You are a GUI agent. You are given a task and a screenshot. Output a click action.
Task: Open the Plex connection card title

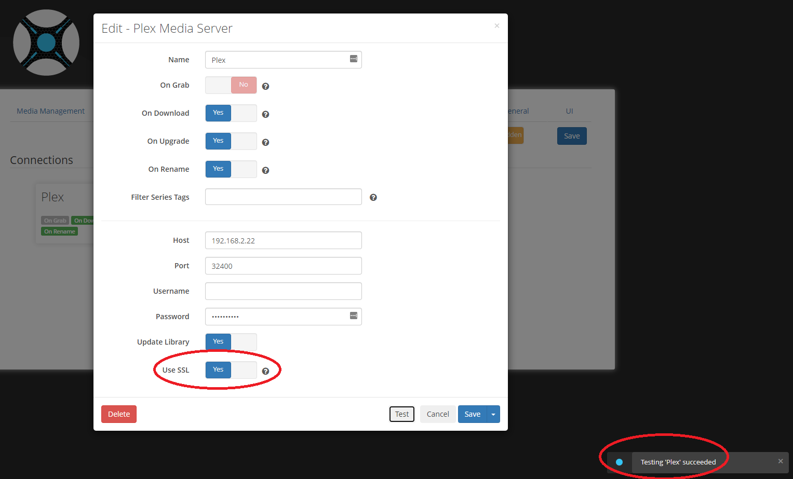coord(52,197)
